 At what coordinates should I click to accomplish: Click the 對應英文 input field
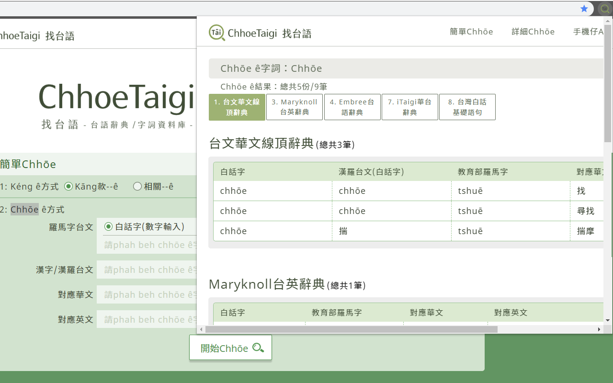tap(147, 319)
